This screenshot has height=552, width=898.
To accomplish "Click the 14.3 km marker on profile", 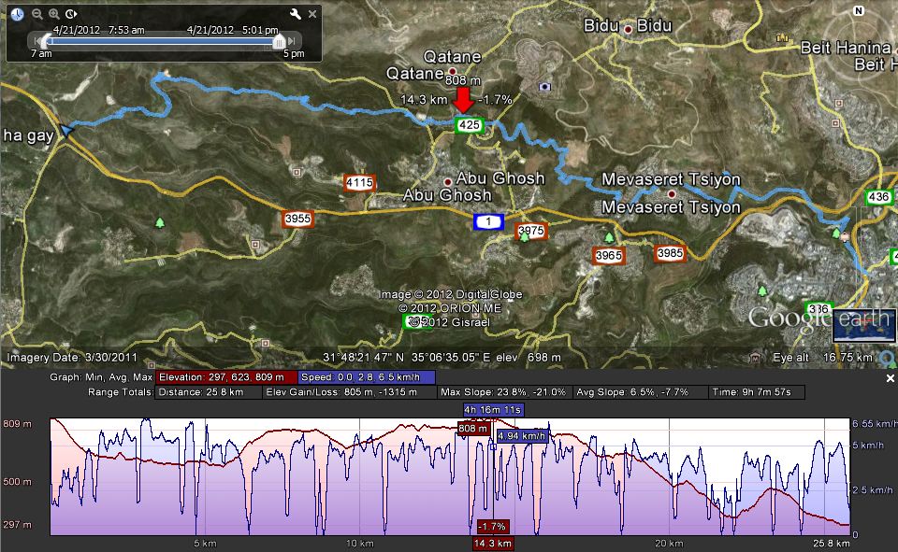I will pos(492,543).
